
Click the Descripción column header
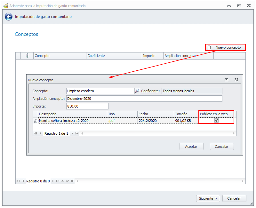(x=73, y=114)
